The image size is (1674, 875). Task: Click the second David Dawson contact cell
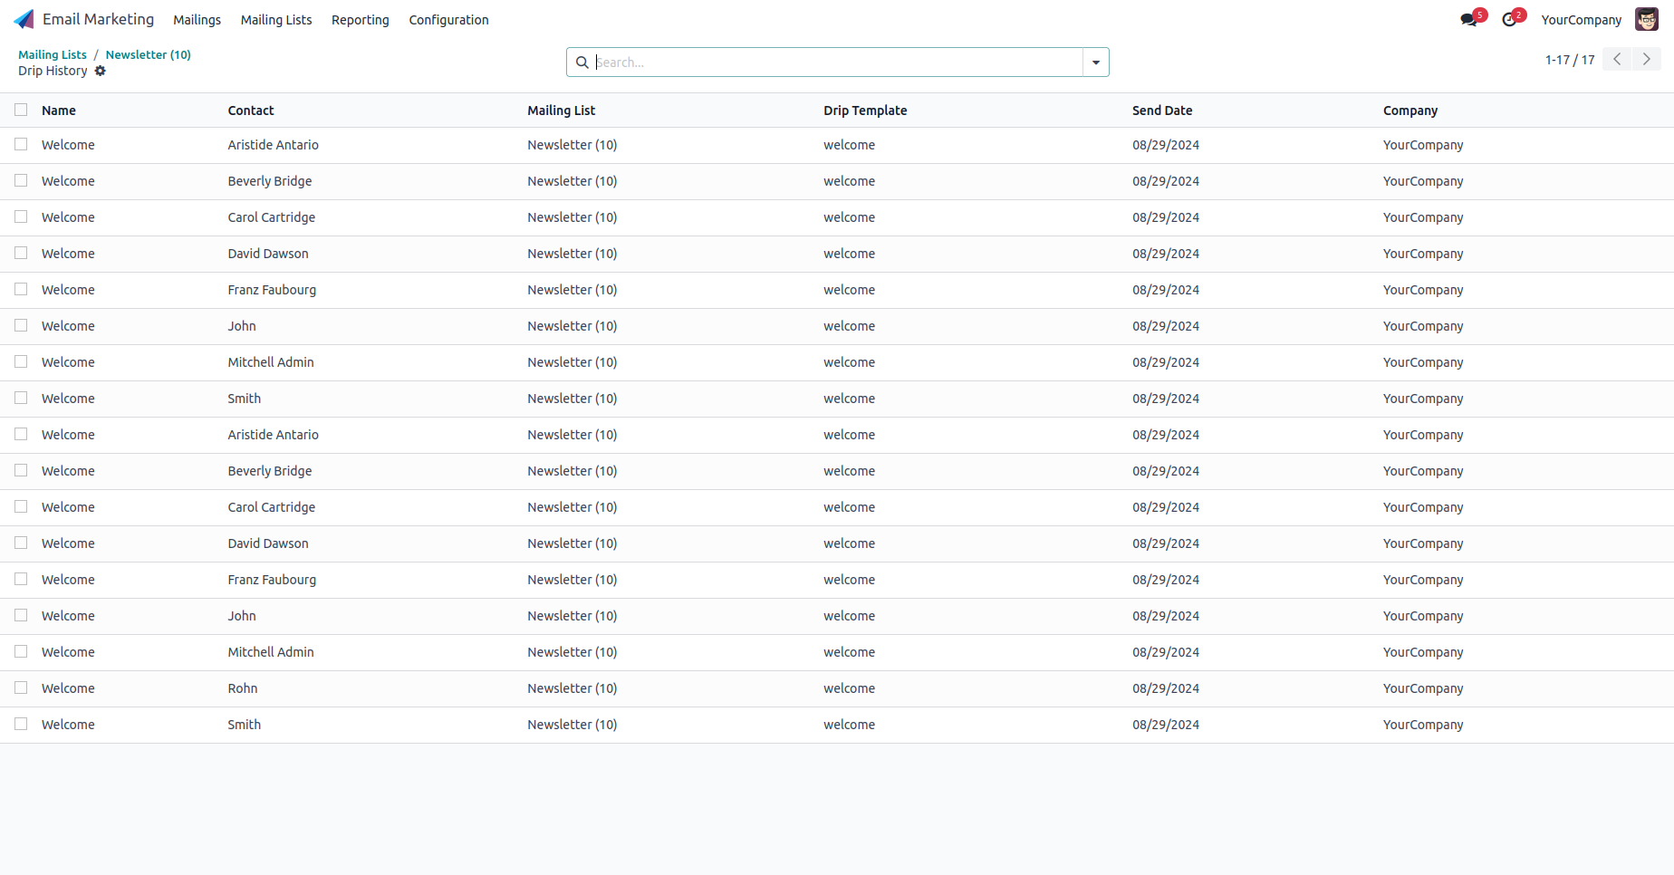click(x=268, y=543)
